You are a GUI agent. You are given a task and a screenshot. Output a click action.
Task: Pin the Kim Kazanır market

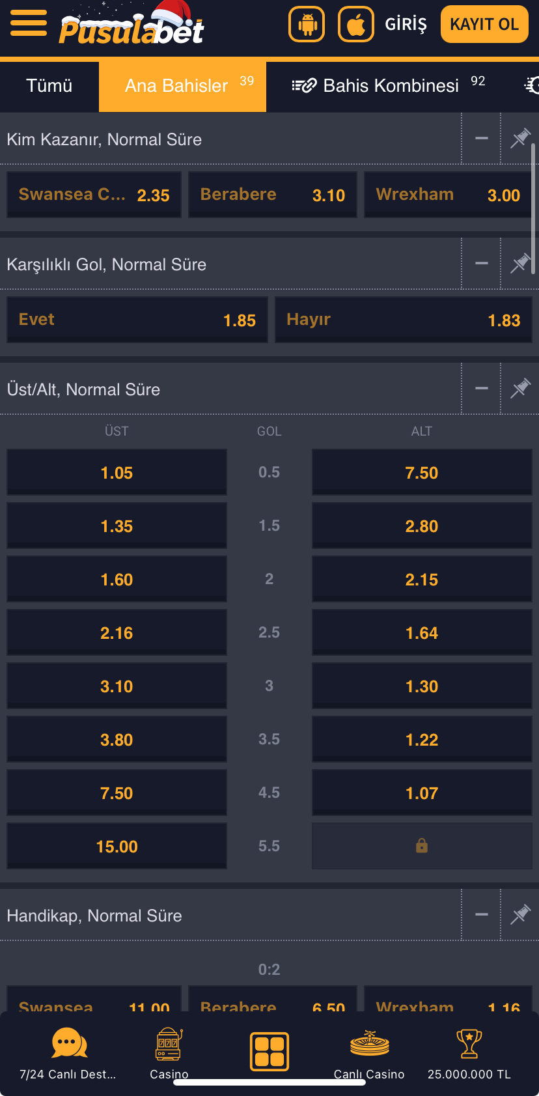tap(520, 138)
